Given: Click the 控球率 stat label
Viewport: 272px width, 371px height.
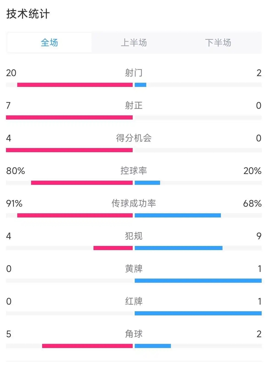Looking at the screenshot, I should (134, 171).
